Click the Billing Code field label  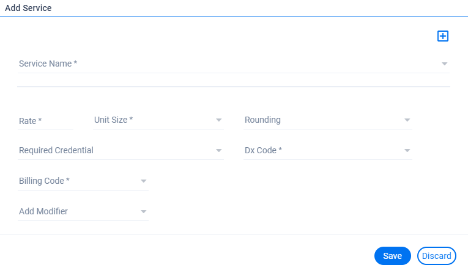click(45, 181)
